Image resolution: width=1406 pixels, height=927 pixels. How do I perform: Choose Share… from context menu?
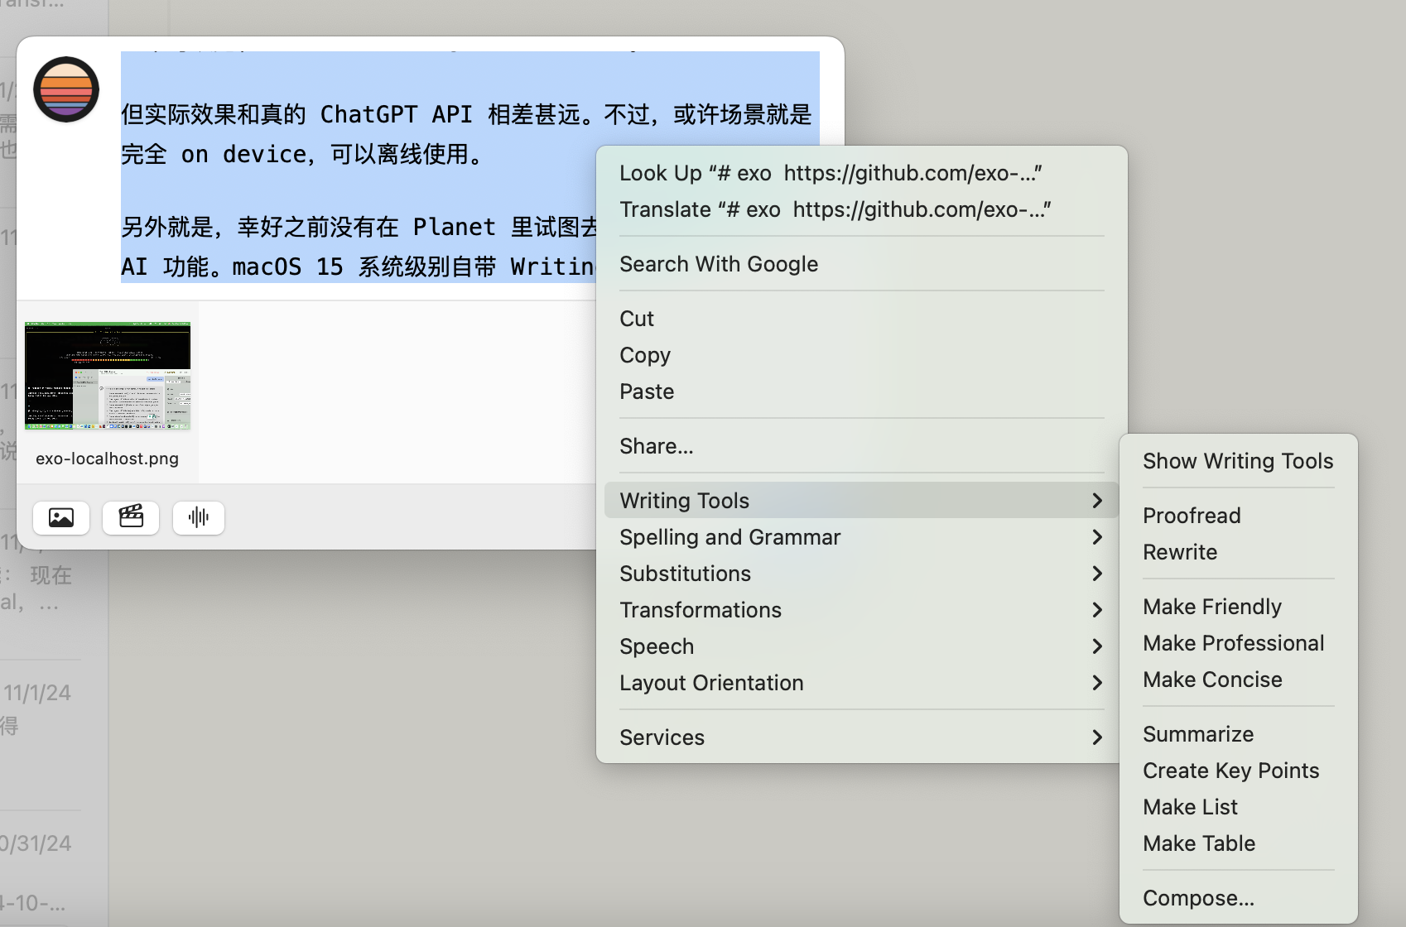656,446
